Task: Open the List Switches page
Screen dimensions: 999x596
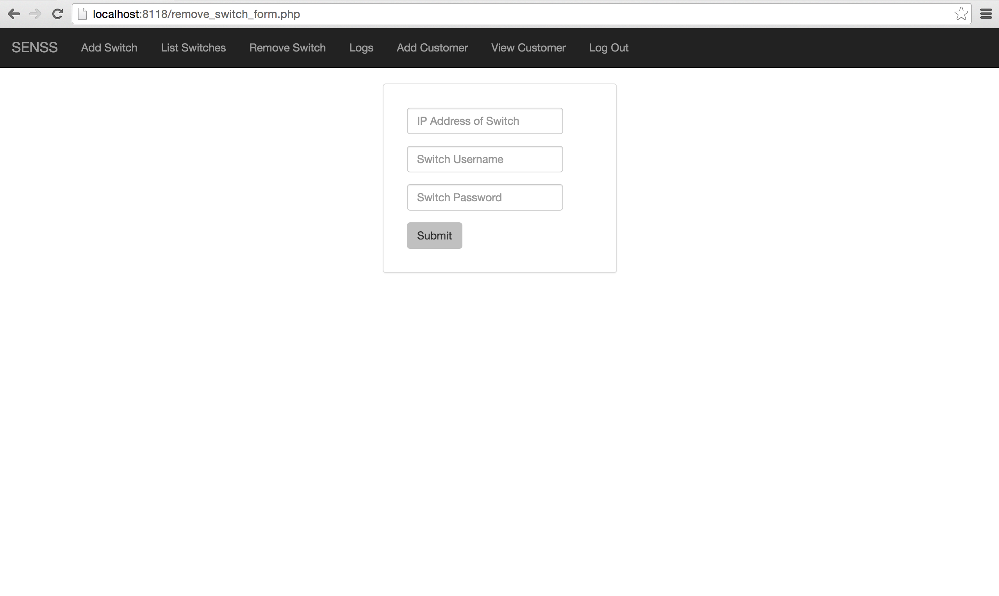Action: [x=193, y=47]
